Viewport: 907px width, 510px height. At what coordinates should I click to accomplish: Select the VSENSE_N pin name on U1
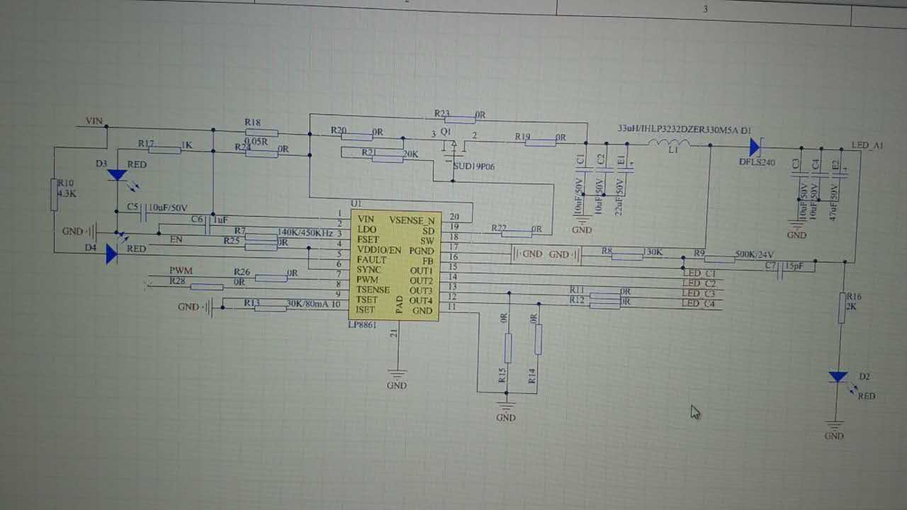(x=412, y=220)
